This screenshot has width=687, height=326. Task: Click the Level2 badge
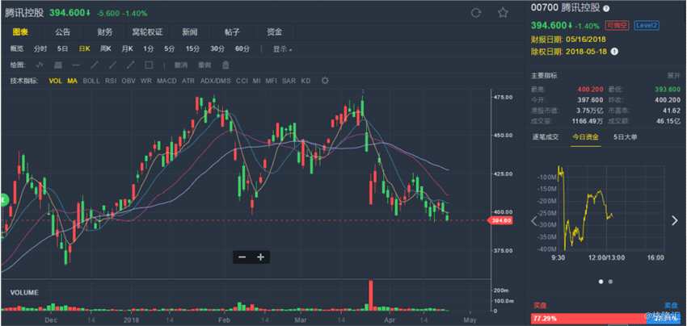tap(647, 25)
